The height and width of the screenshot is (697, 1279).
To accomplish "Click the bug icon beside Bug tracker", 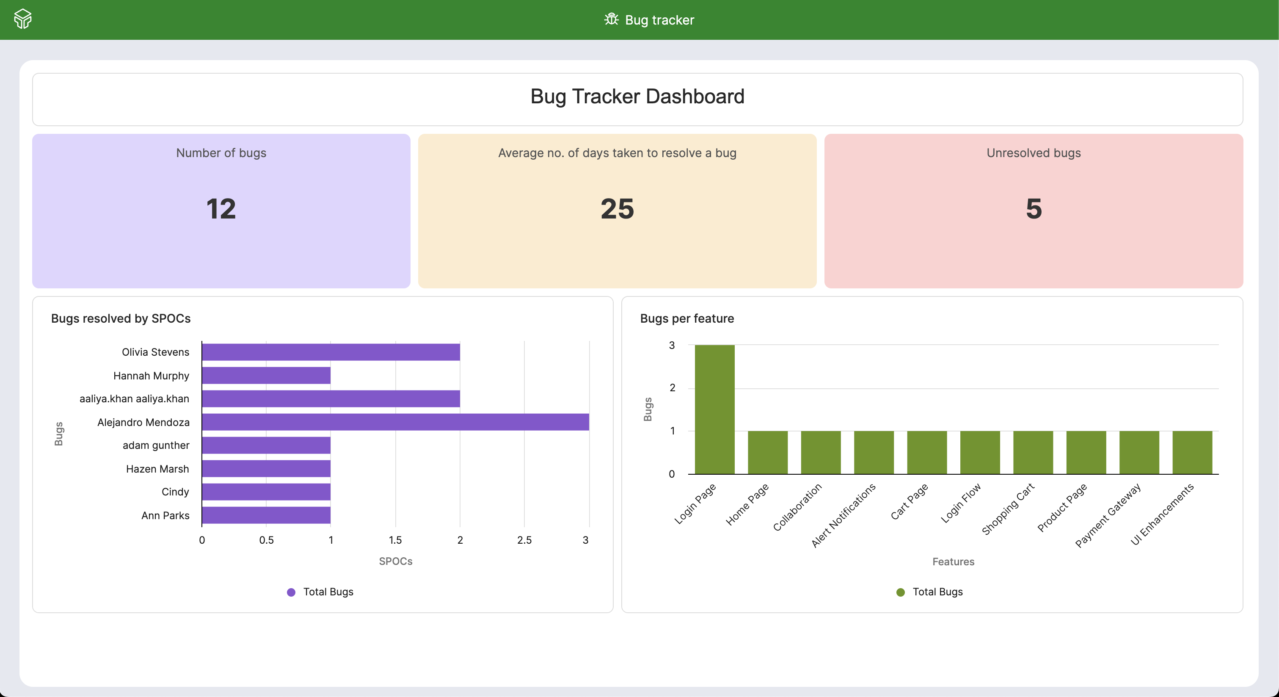I will (611, 19).
